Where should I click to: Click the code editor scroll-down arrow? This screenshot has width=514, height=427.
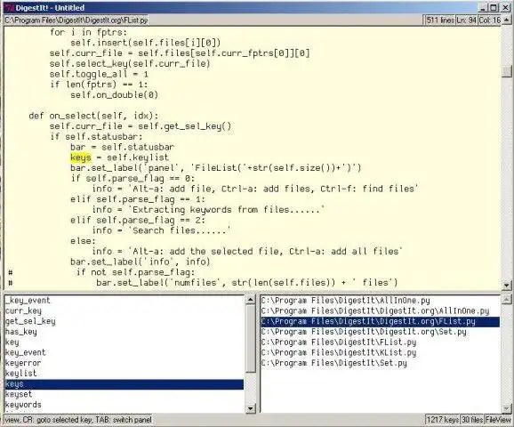click(507, 286)
